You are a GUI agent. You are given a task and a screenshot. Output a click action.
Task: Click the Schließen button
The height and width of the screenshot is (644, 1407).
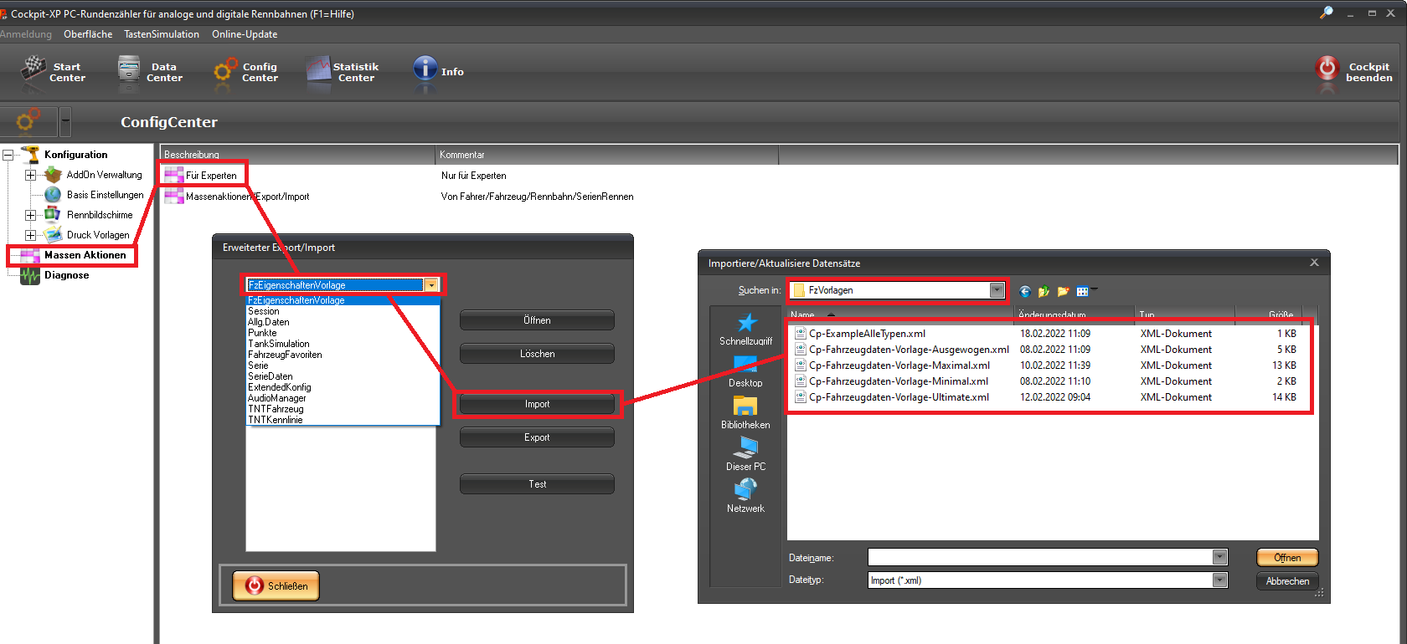pos(276,585)
